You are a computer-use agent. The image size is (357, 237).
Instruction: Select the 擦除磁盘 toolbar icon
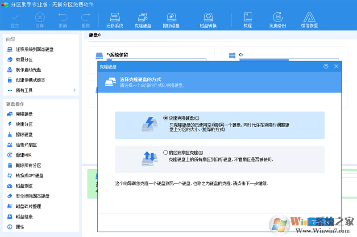pos(171,20)
